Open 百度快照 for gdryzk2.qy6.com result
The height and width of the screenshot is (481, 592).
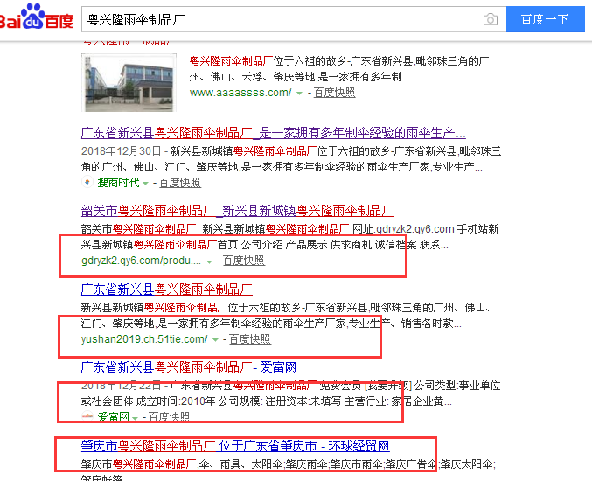[244, 261]
